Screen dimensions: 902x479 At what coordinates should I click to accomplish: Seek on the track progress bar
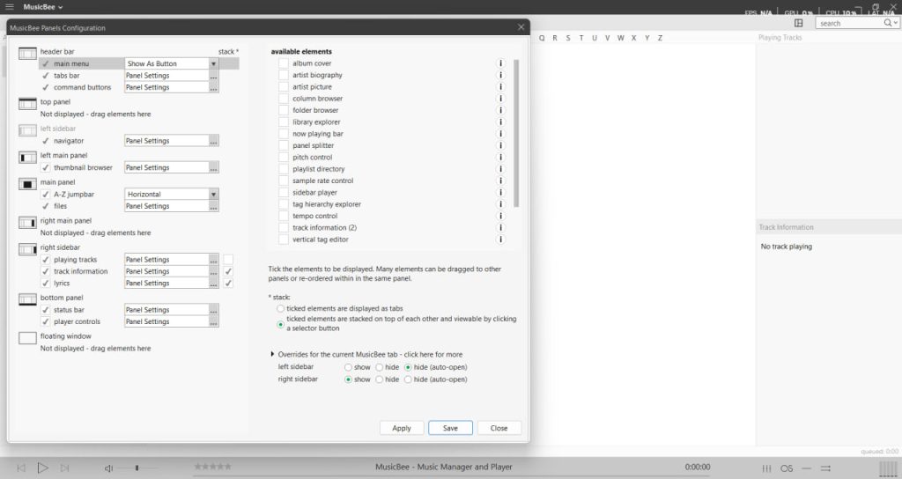[451, 476]
